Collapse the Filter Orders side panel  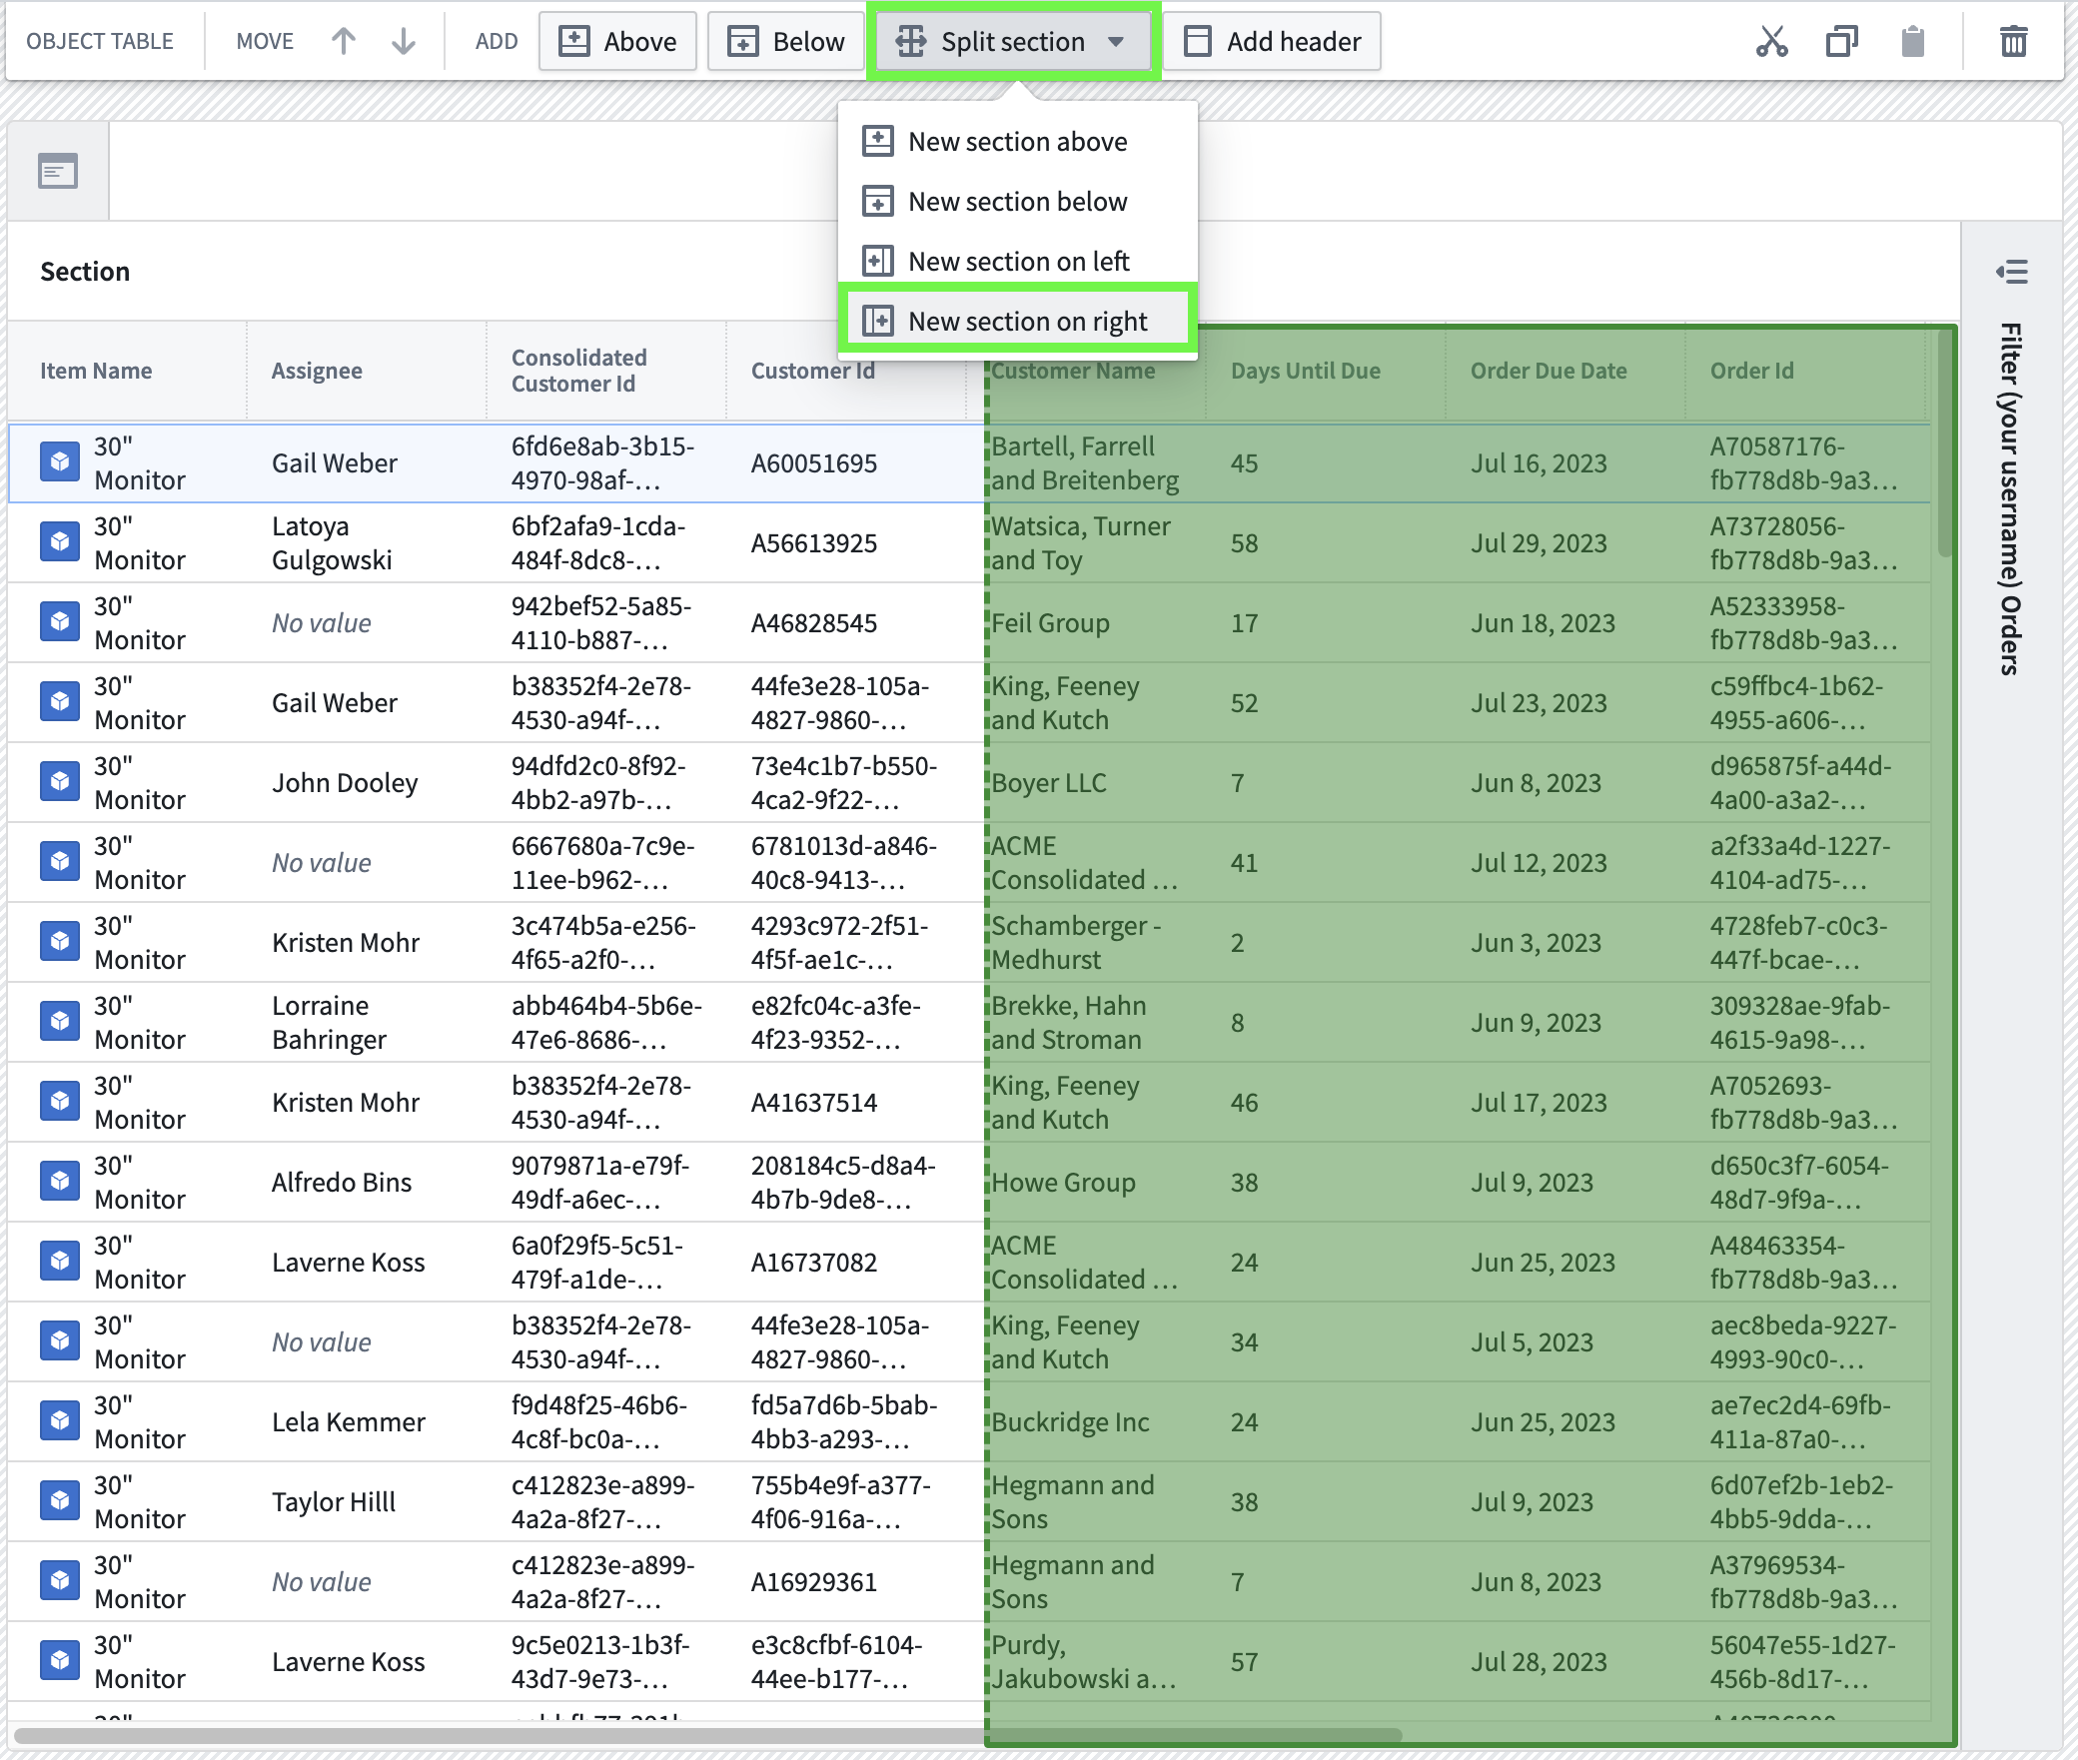coord(2014,273)
